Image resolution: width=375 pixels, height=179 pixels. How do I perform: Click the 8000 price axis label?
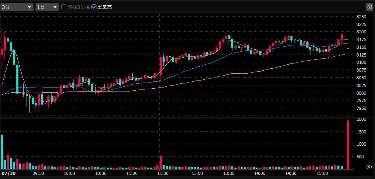tap(361, 93)
